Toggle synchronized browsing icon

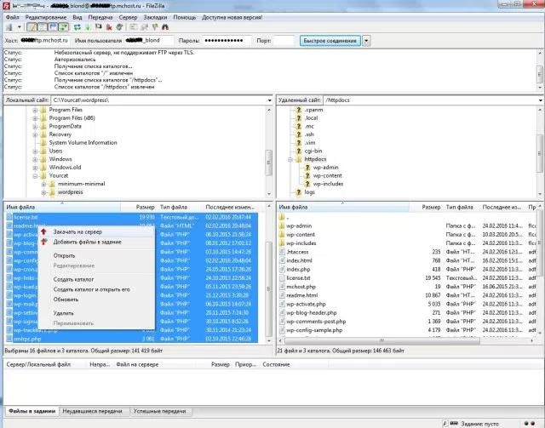(155, 27)
